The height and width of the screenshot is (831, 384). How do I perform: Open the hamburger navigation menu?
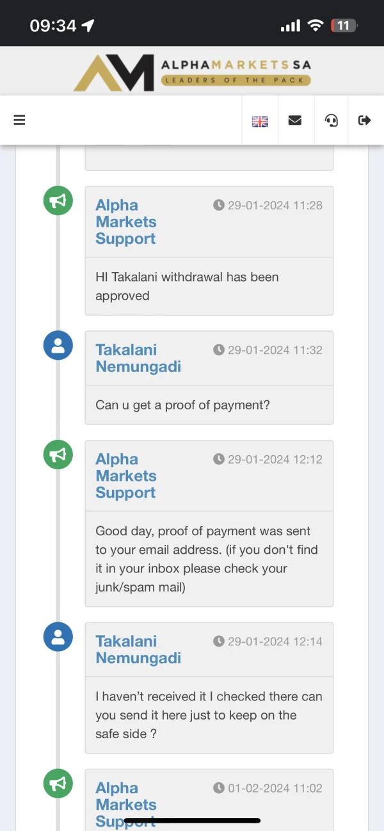[19, 120]
